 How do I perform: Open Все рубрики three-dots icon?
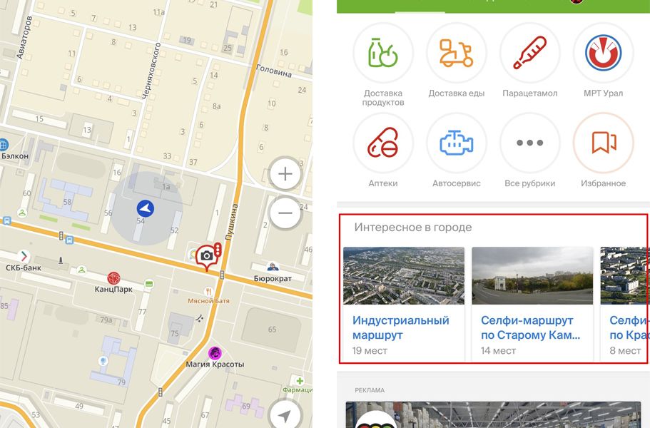click(530, 143)
